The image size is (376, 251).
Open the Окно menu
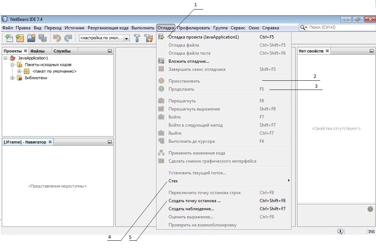tap(254, 28)
